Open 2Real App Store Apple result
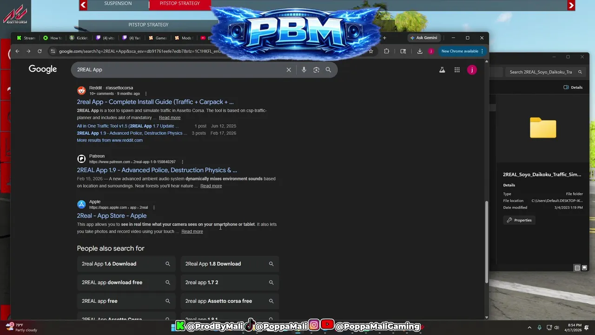The image size is (595, 335). coord(112,216)
